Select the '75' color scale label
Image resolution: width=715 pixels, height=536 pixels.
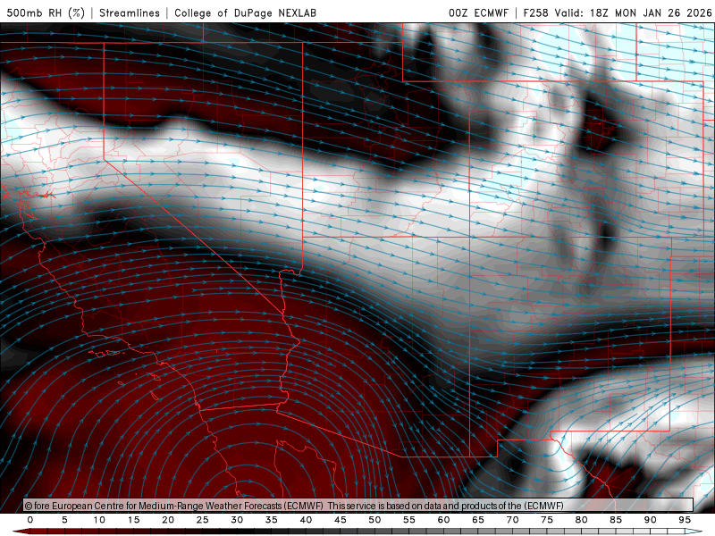pos(547,520)
